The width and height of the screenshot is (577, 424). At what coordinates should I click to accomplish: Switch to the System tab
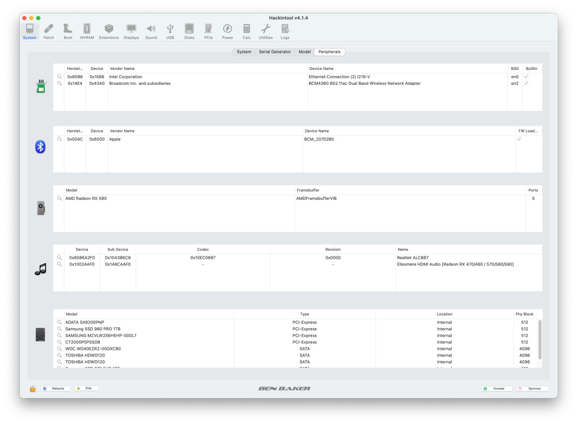(244, 52)
